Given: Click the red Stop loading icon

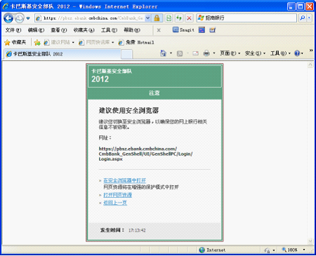Looking at the screenshot, I should tap(189, 18).
